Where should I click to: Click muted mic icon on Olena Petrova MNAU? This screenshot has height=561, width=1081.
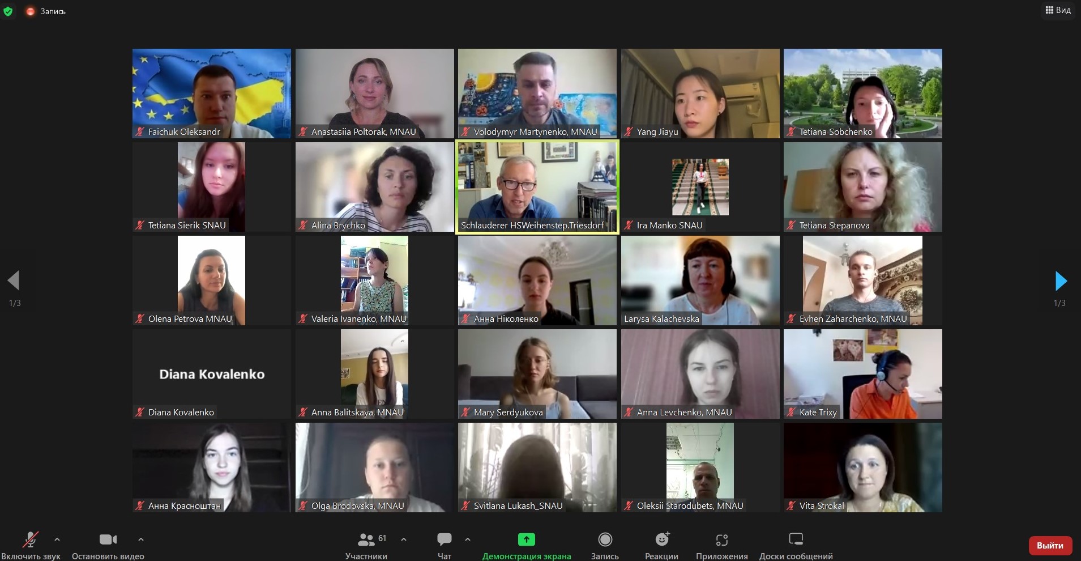pyautogui.click(x=140, y=318)
